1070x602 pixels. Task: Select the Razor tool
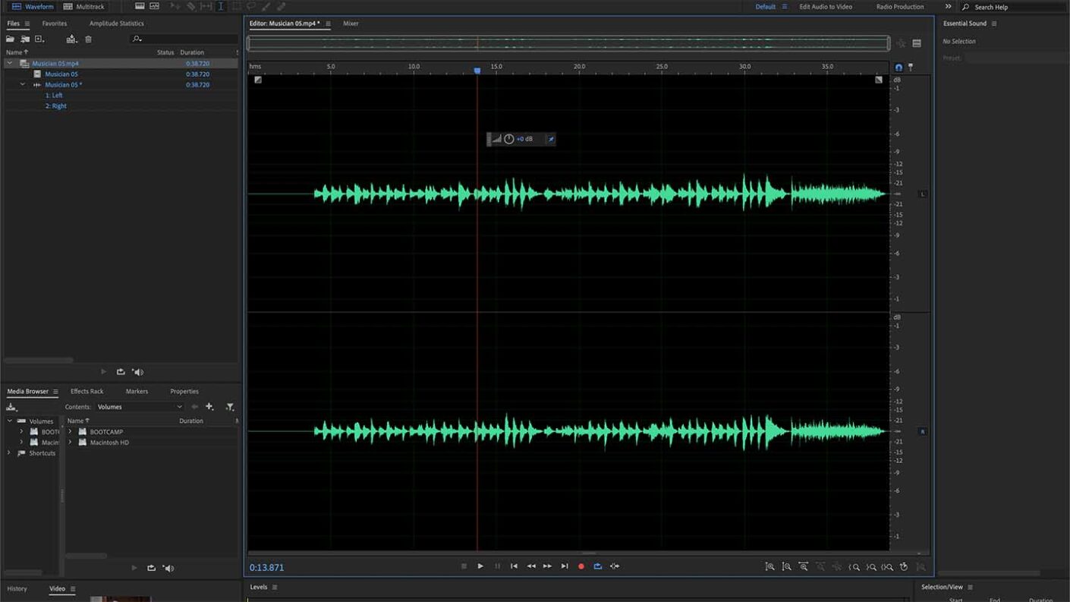[x=191, y=6]
